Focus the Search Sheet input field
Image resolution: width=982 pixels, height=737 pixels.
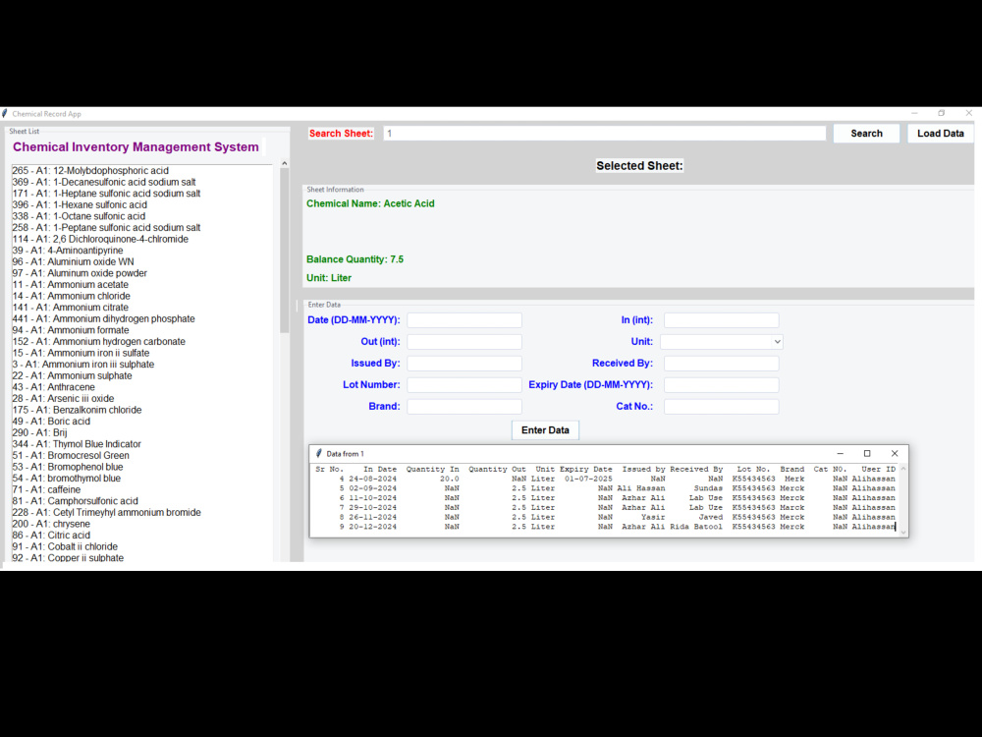(604, 134)
